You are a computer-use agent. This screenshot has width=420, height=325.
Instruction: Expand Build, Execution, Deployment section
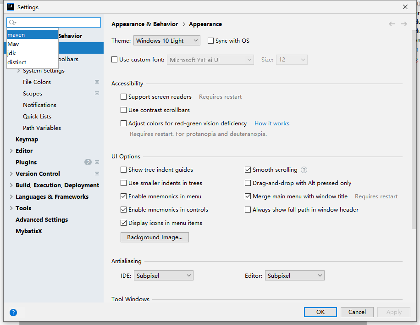[11, 185]
